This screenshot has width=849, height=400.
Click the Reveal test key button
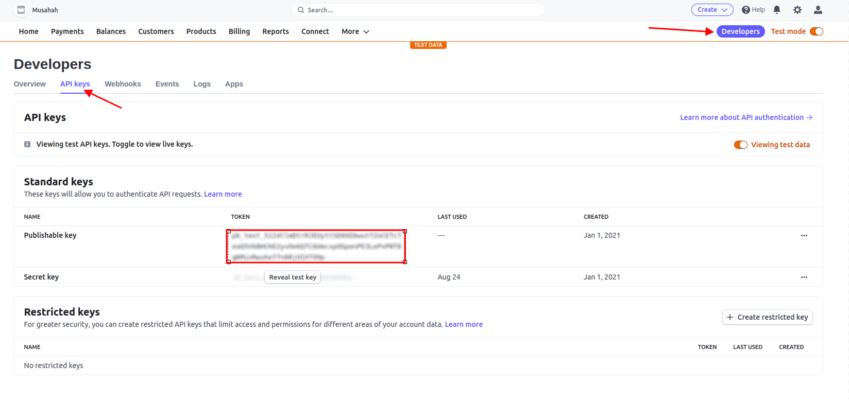(x=293, y=277)
